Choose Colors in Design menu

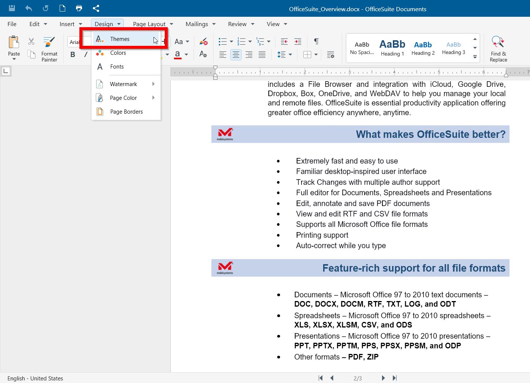point(126,53)
